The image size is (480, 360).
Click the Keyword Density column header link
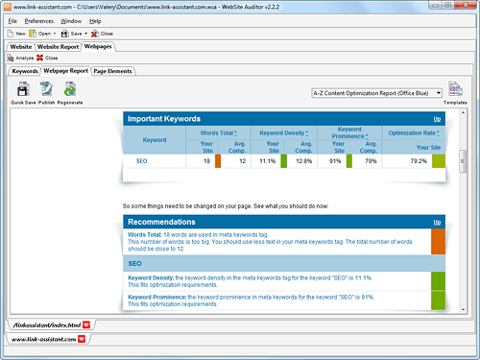click(283, 132)
